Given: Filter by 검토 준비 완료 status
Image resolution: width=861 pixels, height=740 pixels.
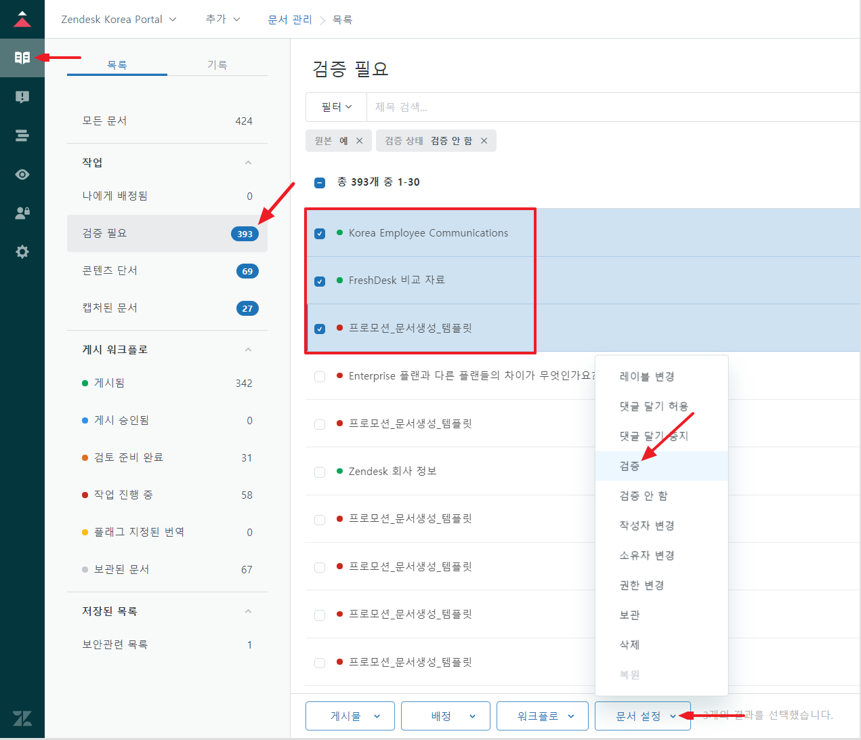Looking at the screenshot, I should (167, 457).
